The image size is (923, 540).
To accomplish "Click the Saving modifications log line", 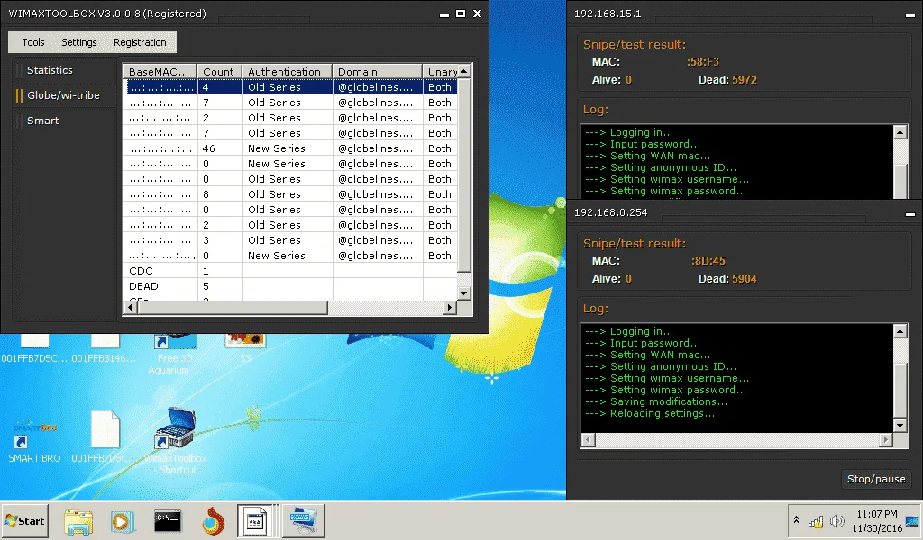I will point(656,402).
